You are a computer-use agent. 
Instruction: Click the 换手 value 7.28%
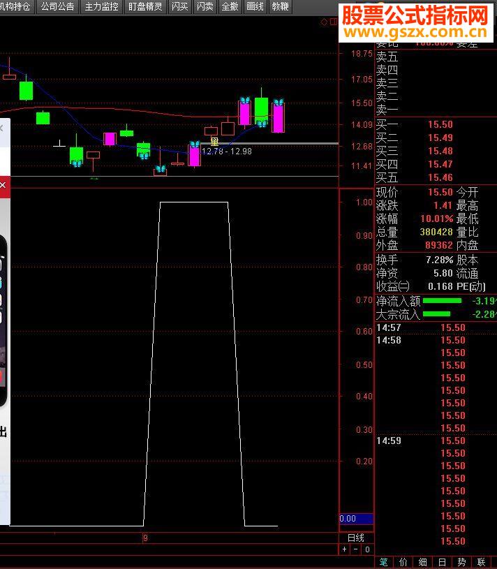click(440, 260)
